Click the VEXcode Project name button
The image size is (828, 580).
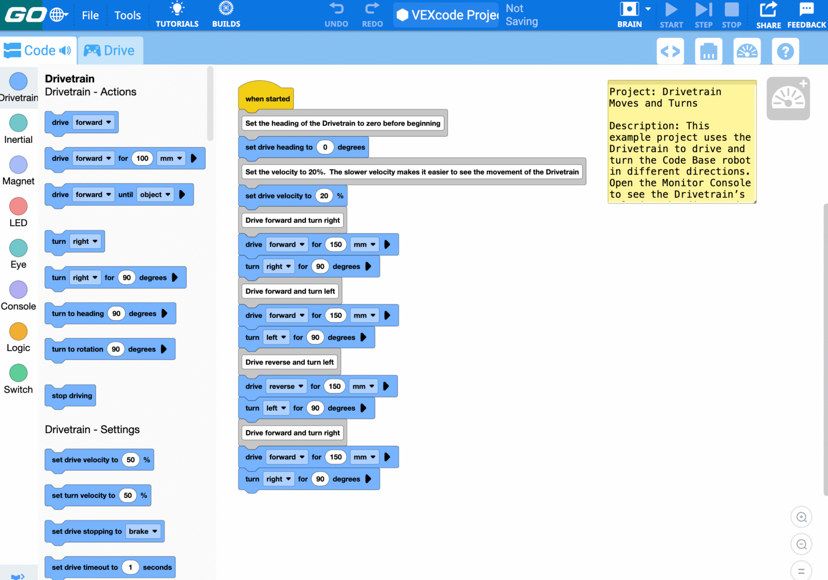[x=447, y=15]
